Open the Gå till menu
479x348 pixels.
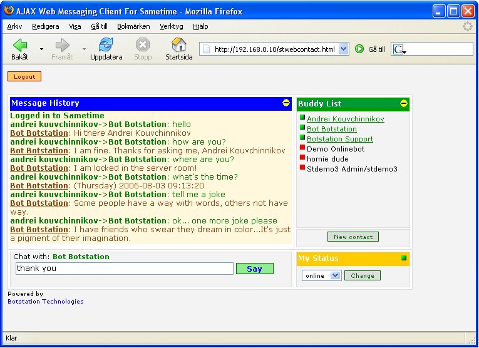point(100,26)
